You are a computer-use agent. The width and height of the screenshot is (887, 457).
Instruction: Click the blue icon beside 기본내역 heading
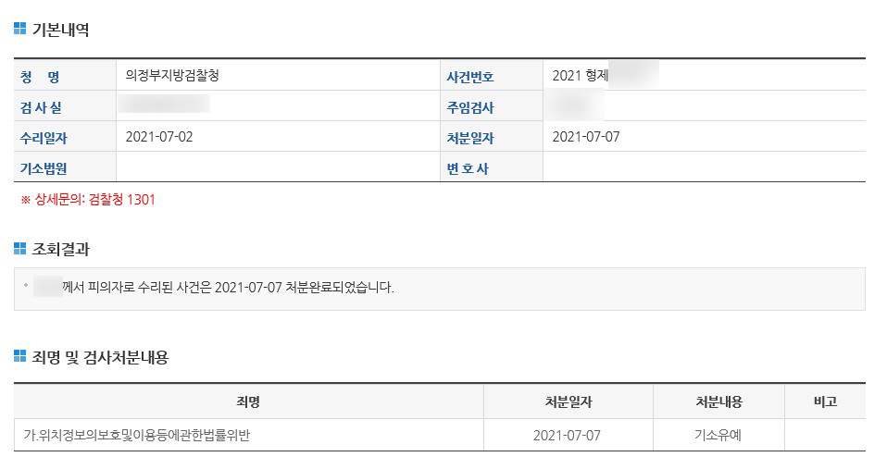pyautogui.click(x=20, y=30)
